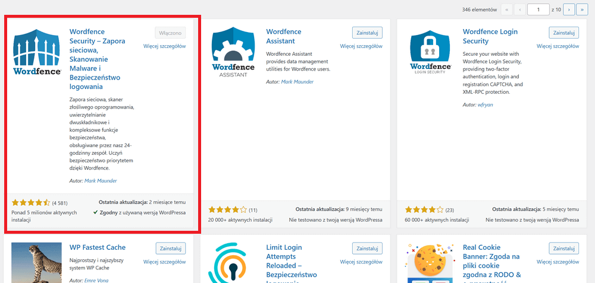
Task: Open Więcej szczegółów for WP Fastest Cache
Action: click(165, 262)
